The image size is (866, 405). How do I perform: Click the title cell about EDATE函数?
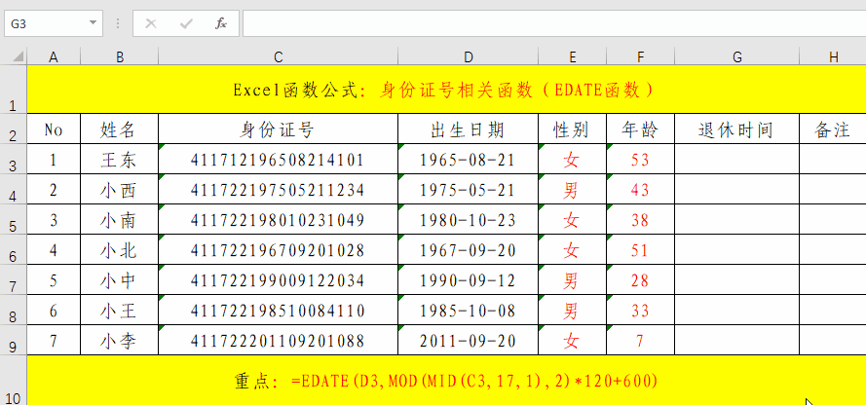(446, 90)
